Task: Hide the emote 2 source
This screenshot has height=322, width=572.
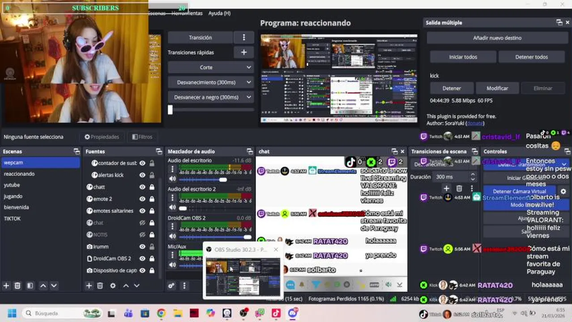Action: [142, 199]
